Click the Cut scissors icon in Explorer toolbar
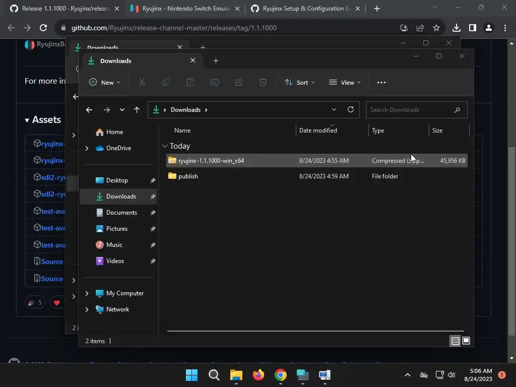Screen dimensions: 516x387 pos(142,82)
